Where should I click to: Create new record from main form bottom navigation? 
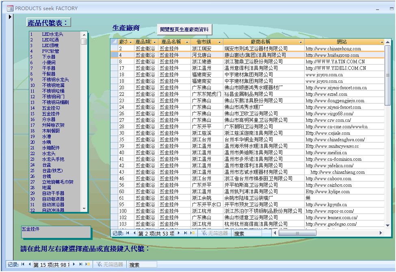[x=88, y=264]
